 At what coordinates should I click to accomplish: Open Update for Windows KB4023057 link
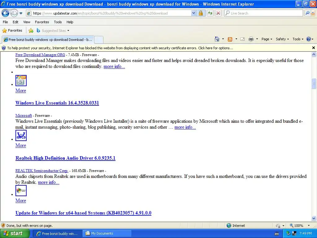[x=83, y=213]
